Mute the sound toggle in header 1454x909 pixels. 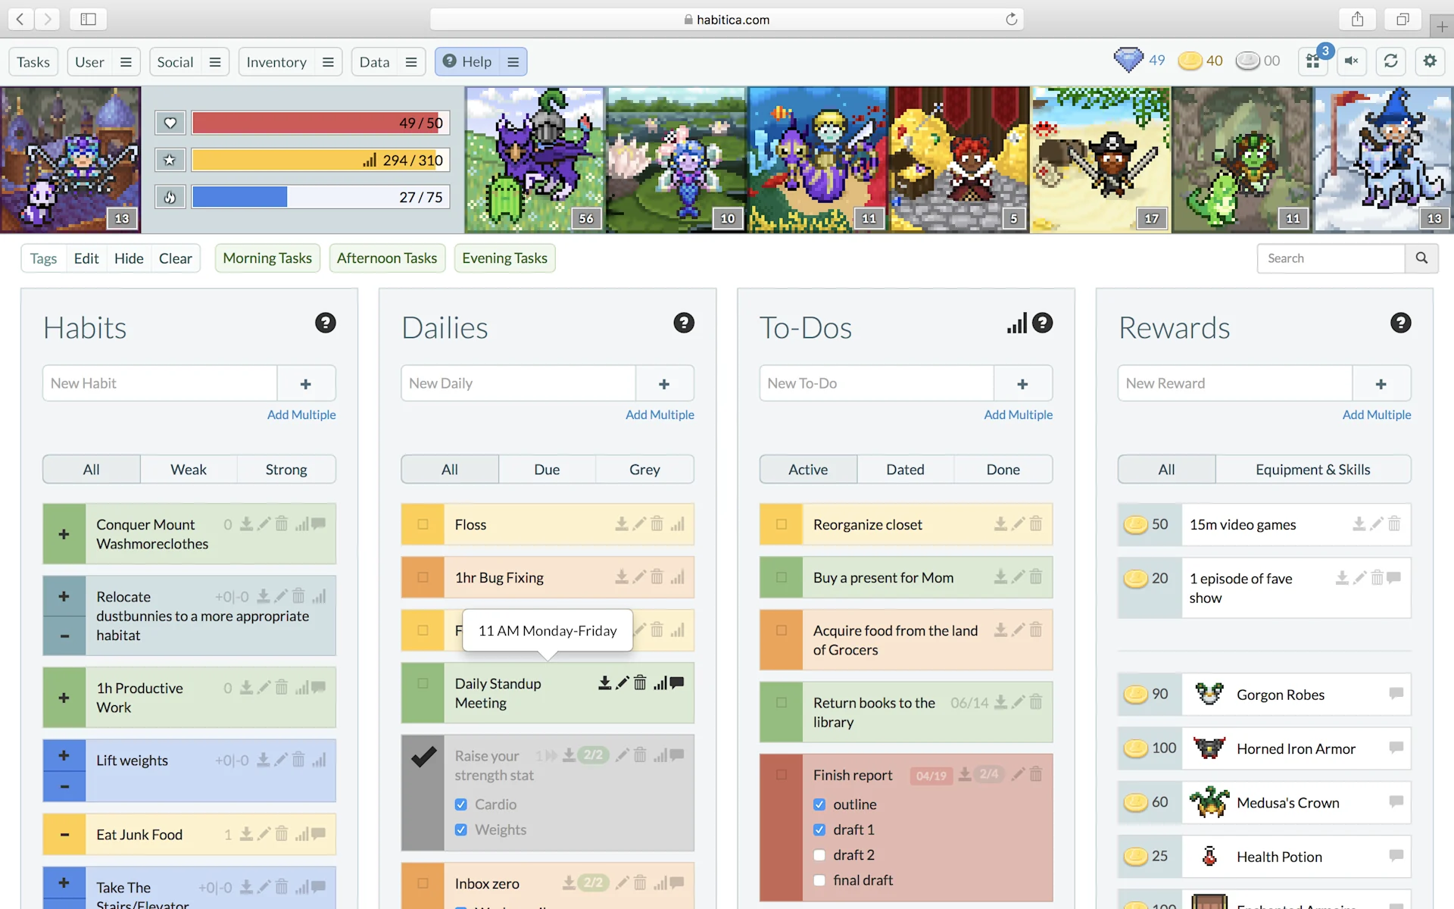[1352, 61]
